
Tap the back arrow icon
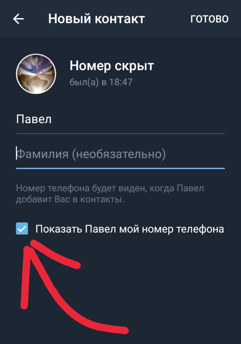(x=18, y=19)
